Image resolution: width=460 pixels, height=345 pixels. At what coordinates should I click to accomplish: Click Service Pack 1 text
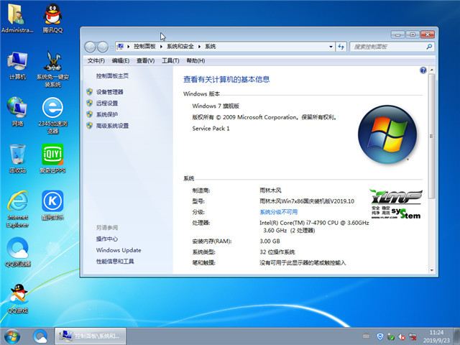coord(211,129)
